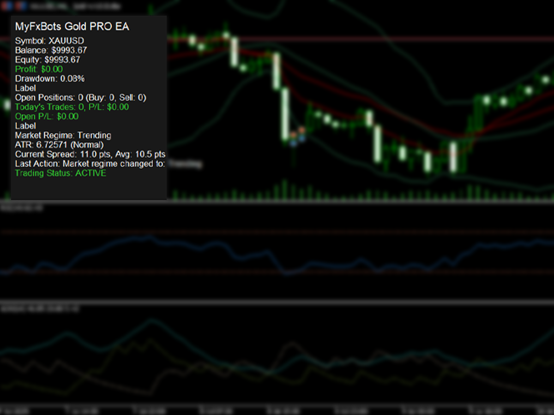The width and height of the screenshot is (554, 415).
Task: Click the Balance: $9993.67 value
Action: click(51, 50)
